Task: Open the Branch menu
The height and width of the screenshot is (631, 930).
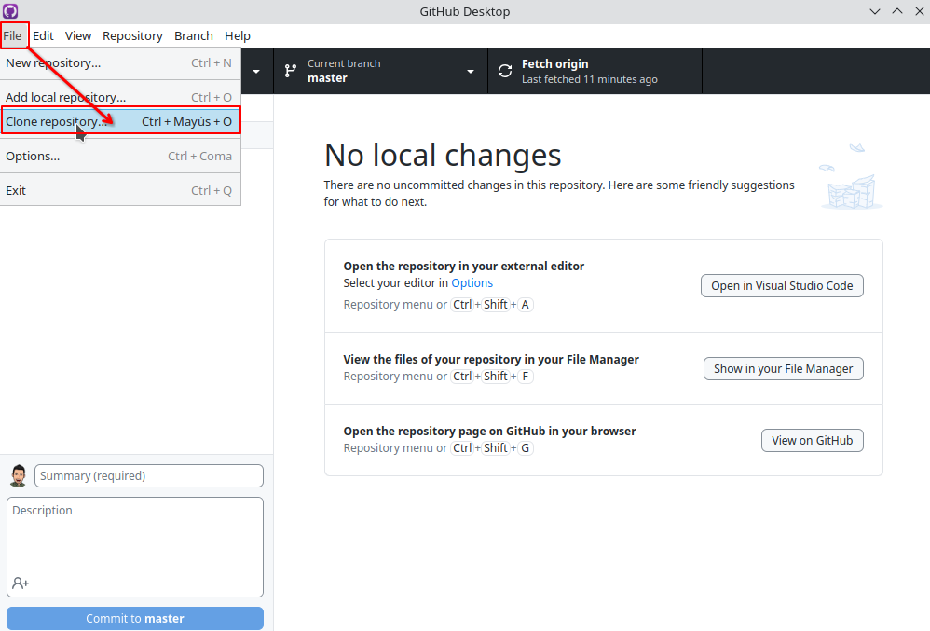Action: point(193,35)
